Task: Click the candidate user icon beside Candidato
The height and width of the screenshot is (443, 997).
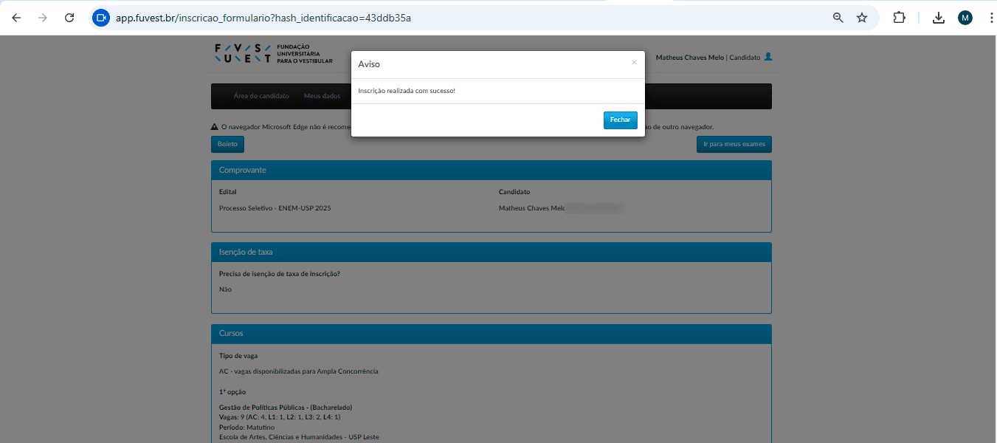Action: pos(768,57)
